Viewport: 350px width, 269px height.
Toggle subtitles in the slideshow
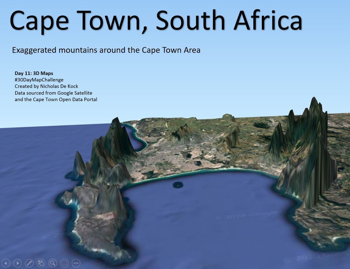coord(65,263)
